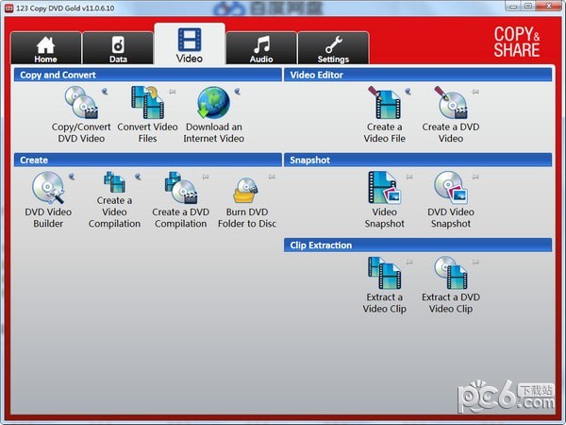Image resolution: width=566 pixels, height=425 pixels.
Task: Click the Copy & Share logo
Action: [x=517, y=42]
